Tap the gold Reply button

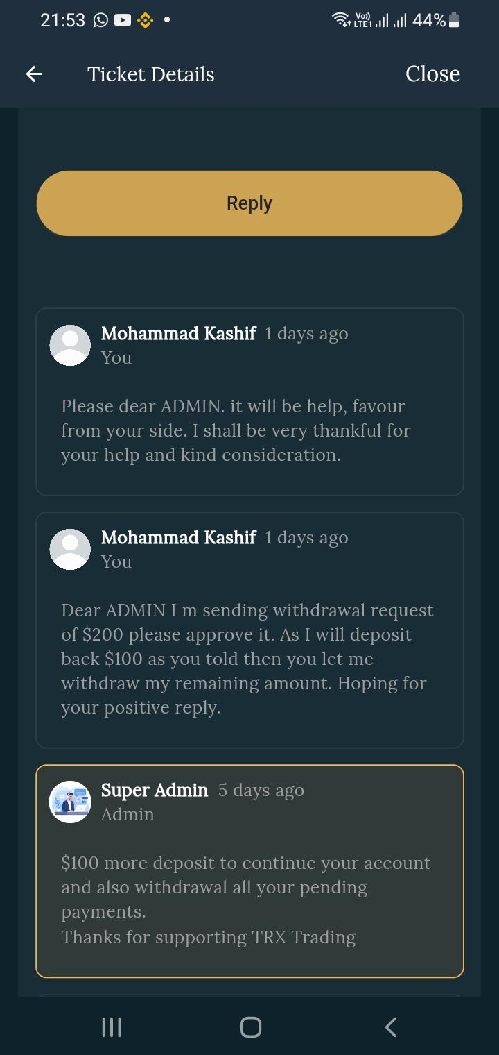[249, 203]
